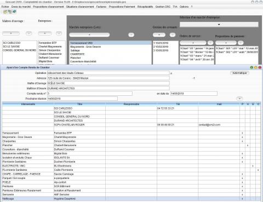
Task: Click the add (+) button under Marchés entreprises
Action: [89, 34]
